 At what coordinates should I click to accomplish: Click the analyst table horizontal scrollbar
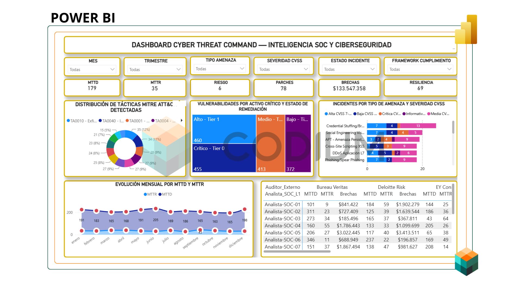click(x=297, y=251)
